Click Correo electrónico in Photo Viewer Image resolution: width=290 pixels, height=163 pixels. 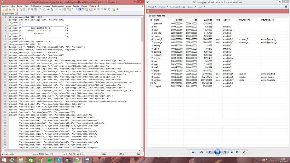[x=178, y=7]
